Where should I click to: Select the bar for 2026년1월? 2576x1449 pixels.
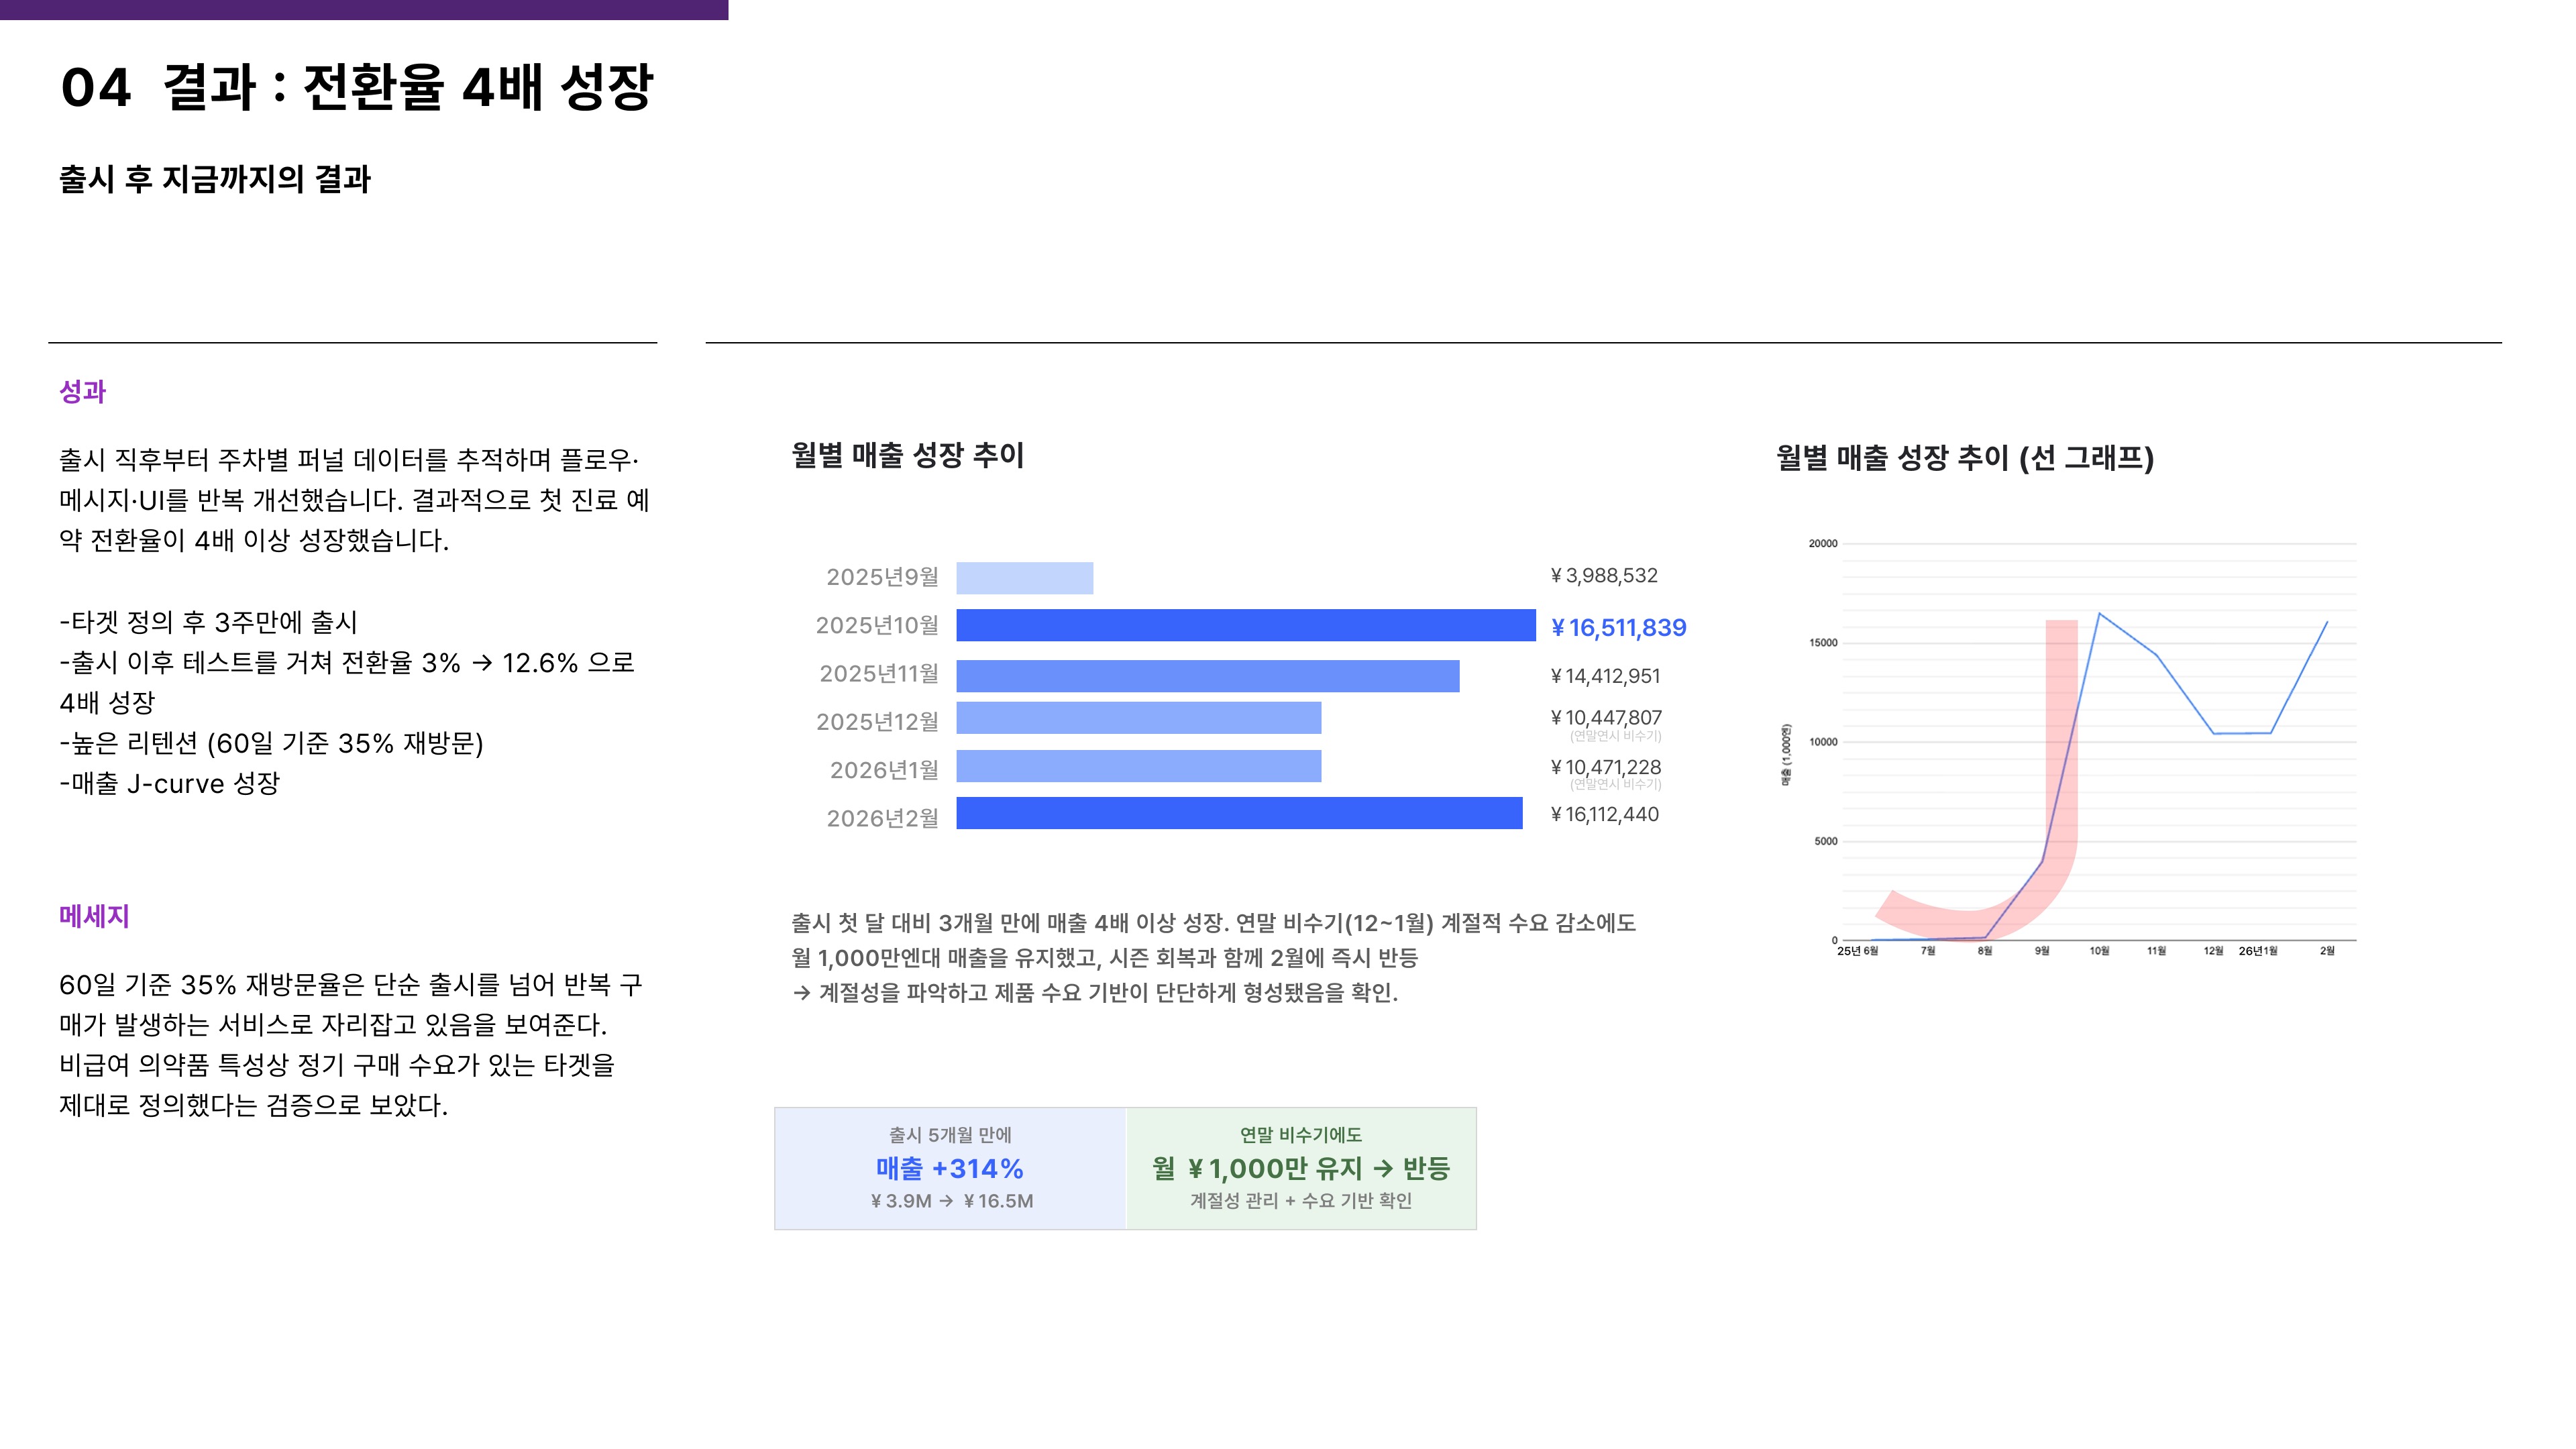(1138, 766)
